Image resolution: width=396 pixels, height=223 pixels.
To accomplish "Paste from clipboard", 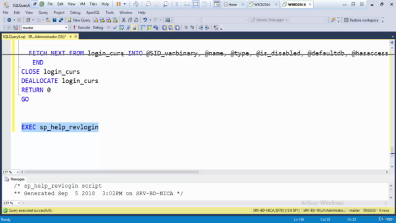I will [x=136, y=20].
